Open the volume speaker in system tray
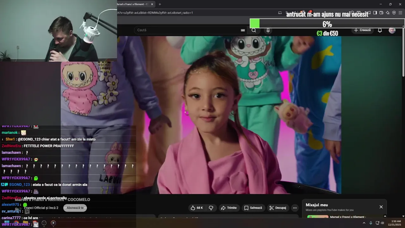The width and height of the screenshot is (405, 228). pyautogui.click(x=383, y=223)
